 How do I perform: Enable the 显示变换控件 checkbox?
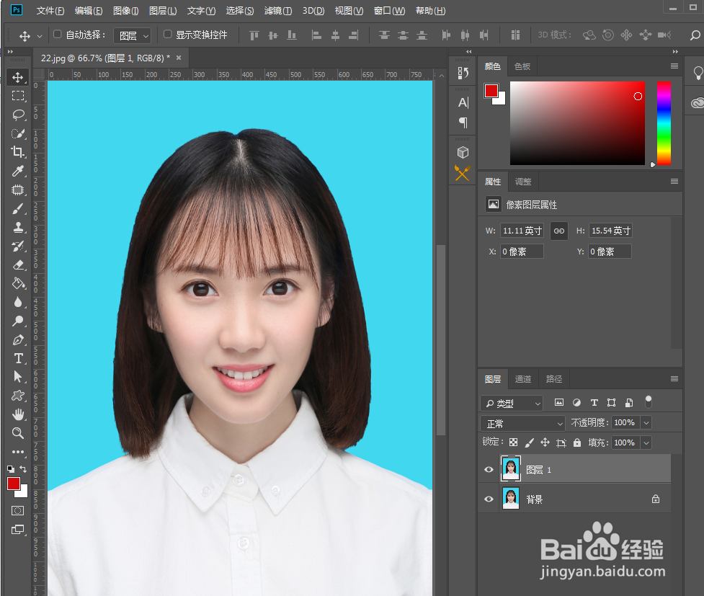pyautogui.click(x=167, y=34)
